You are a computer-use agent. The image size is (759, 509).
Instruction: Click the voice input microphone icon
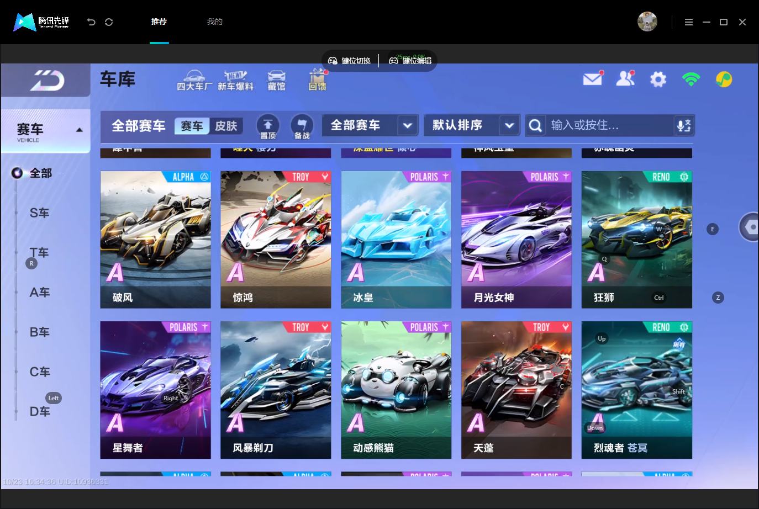click(x=684, y=125)
